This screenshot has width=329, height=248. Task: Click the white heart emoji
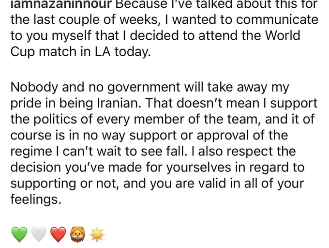39,234
